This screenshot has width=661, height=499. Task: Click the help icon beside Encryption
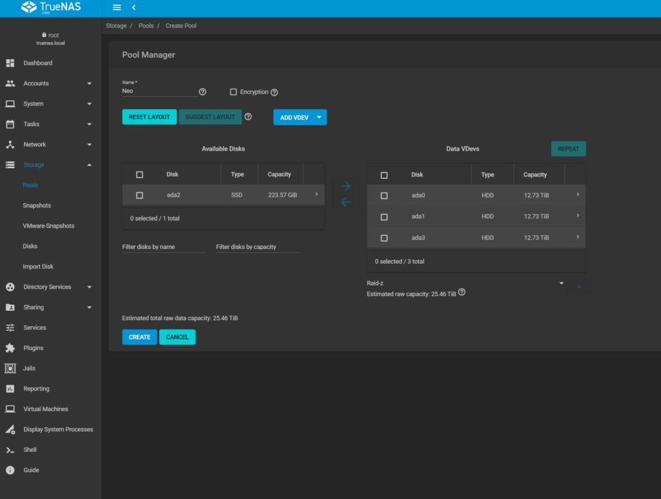(274, 92)
